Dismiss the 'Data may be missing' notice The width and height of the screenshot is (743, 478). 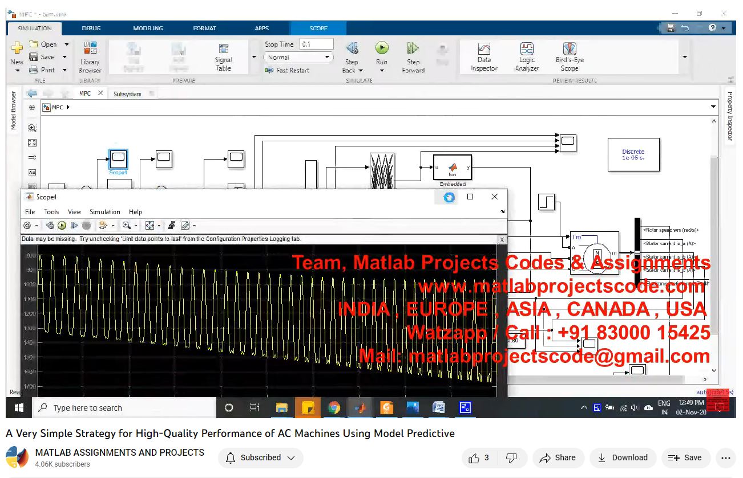point(502,240)
